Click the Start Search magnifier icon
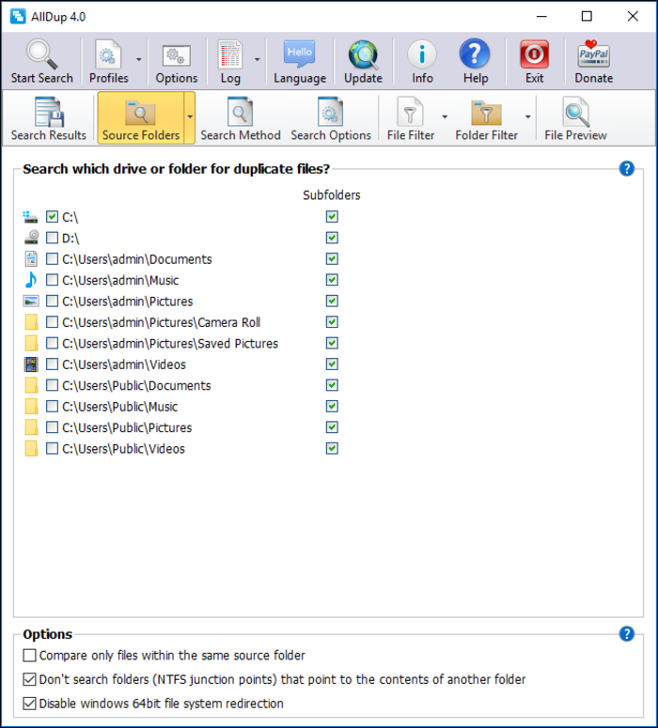The width and height of the screenshot is (658, 728). point(41,54)
